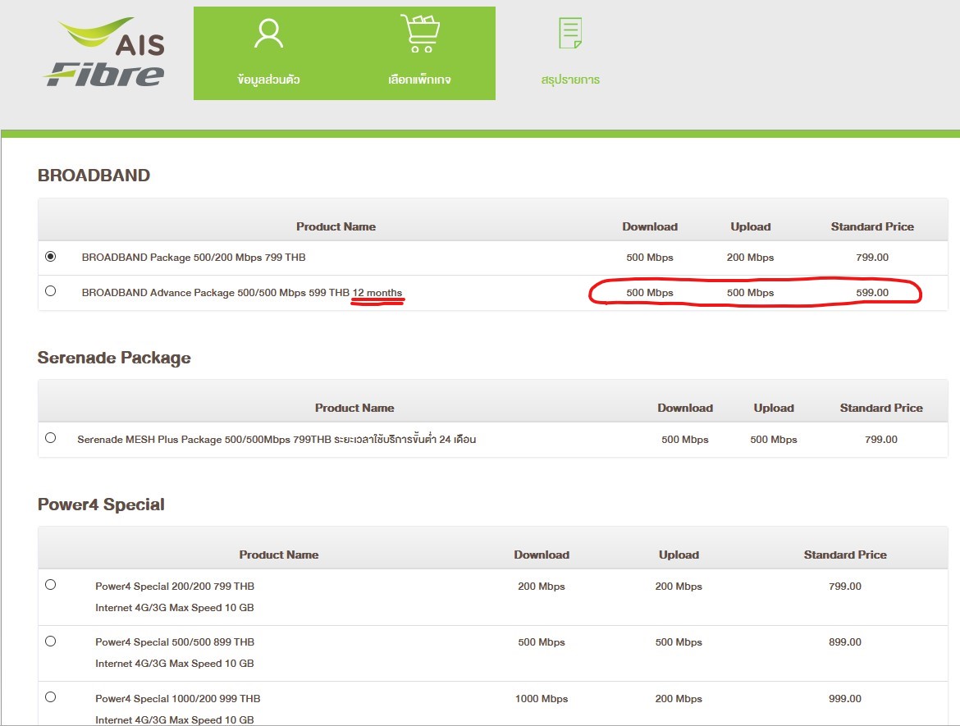Image resolution: width=960 pixels, height=726 pixels.
Task: Click the Product Name header in BROADBAND table
Action: pyautogui.click(x=336, y=226)
